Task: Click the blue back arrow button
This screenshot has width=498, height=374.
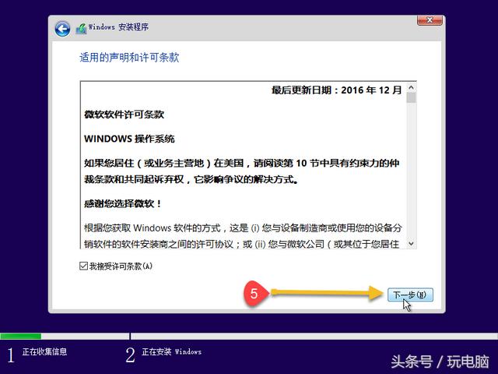Action: pyautogui.click(x=62, y=29)
